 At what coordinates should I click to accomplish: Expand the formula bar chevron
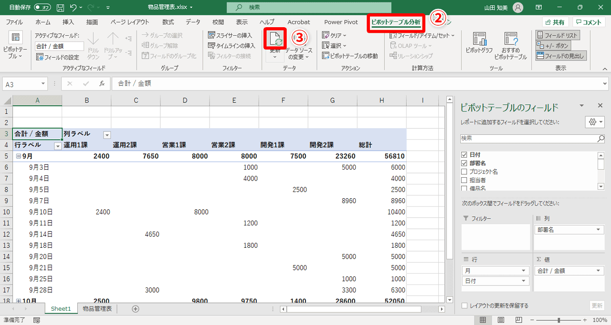click(x=604, y=83)
